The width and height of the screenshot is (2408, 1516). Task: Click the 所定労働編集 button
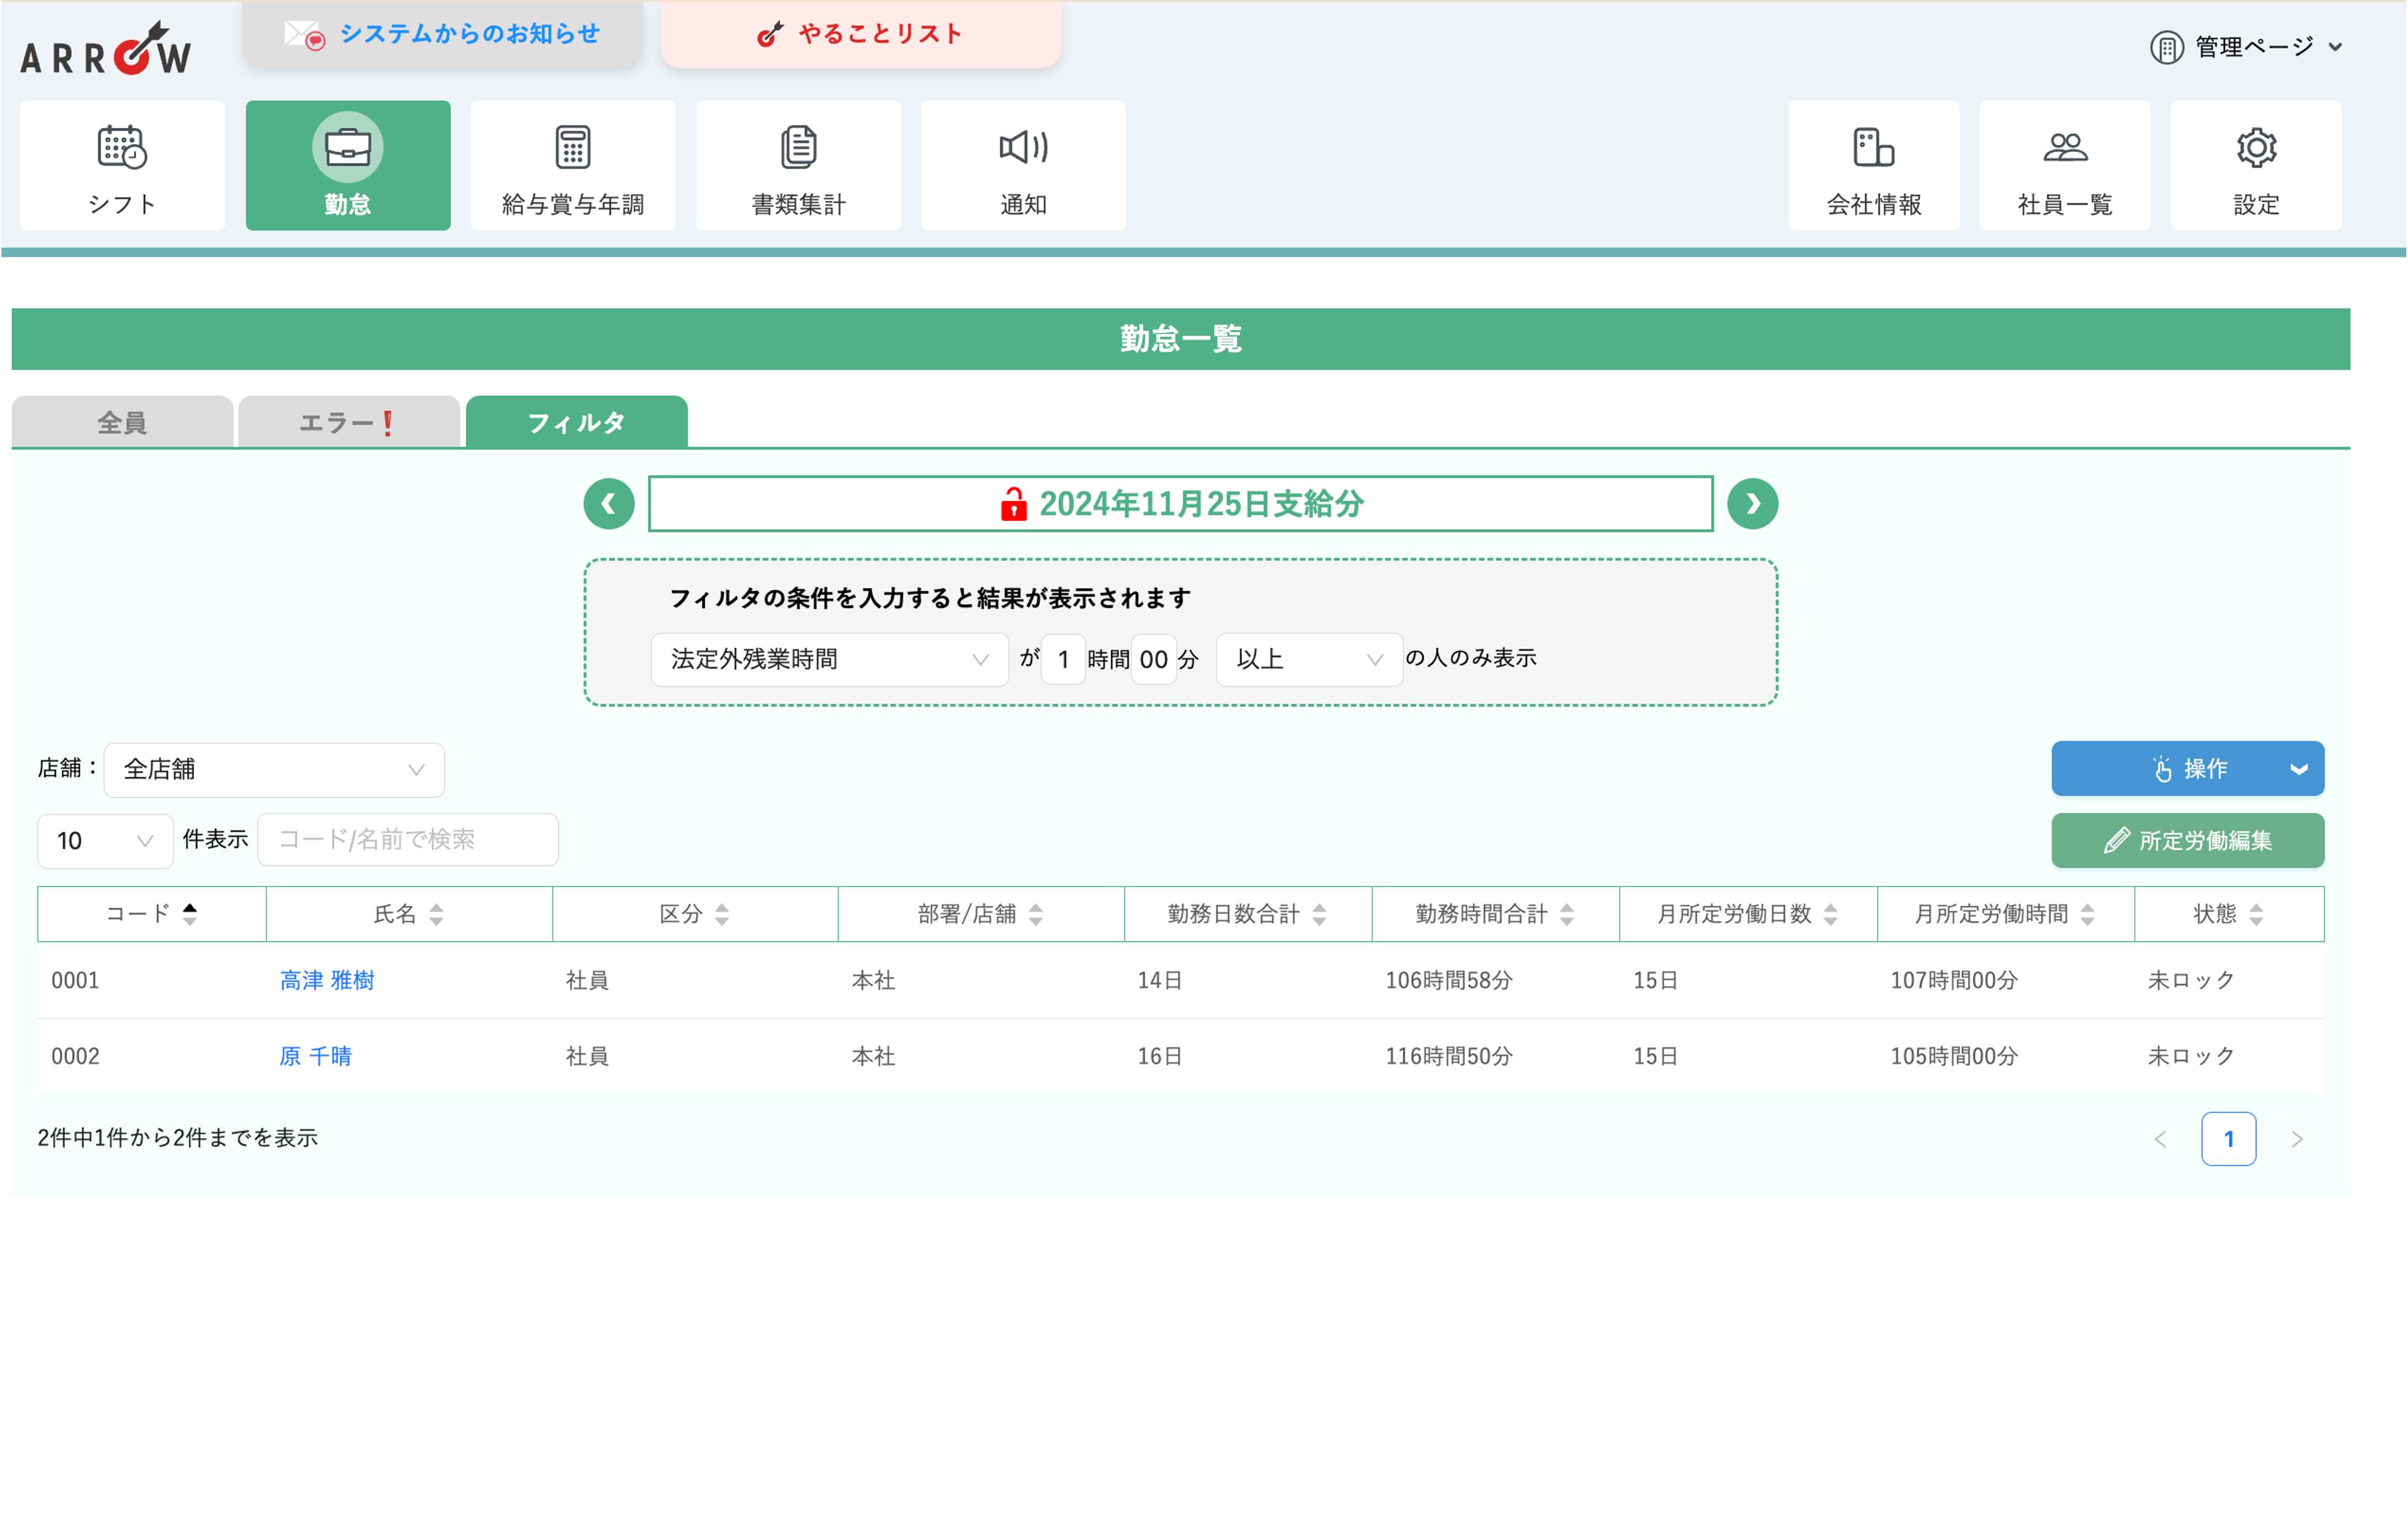click(2187, 841)
